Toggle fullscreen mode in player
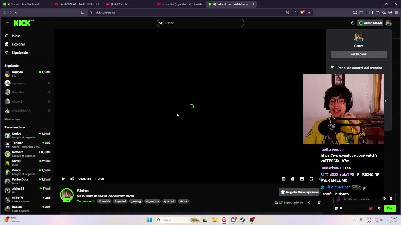The width and height of the screenshot is (401, 225). (x=311, y=179)
